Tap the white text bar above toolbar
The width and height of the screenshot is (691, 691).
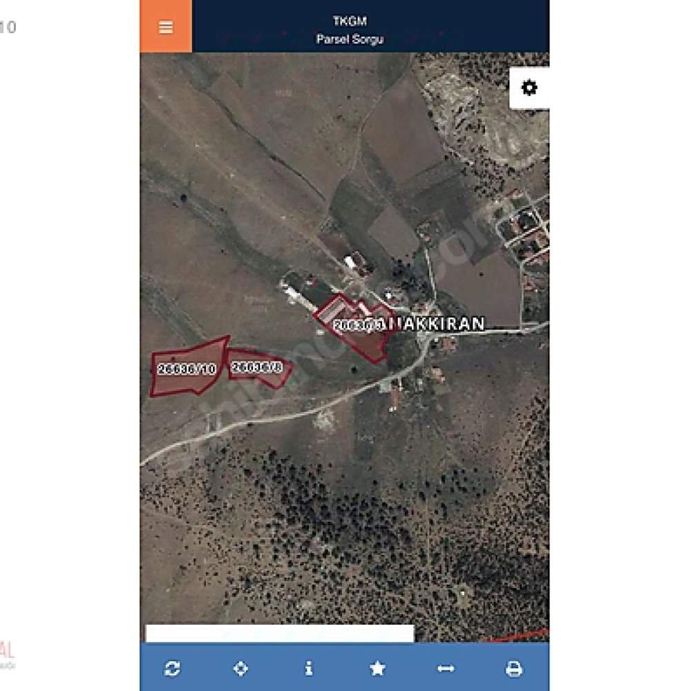(x=280, y=633)
